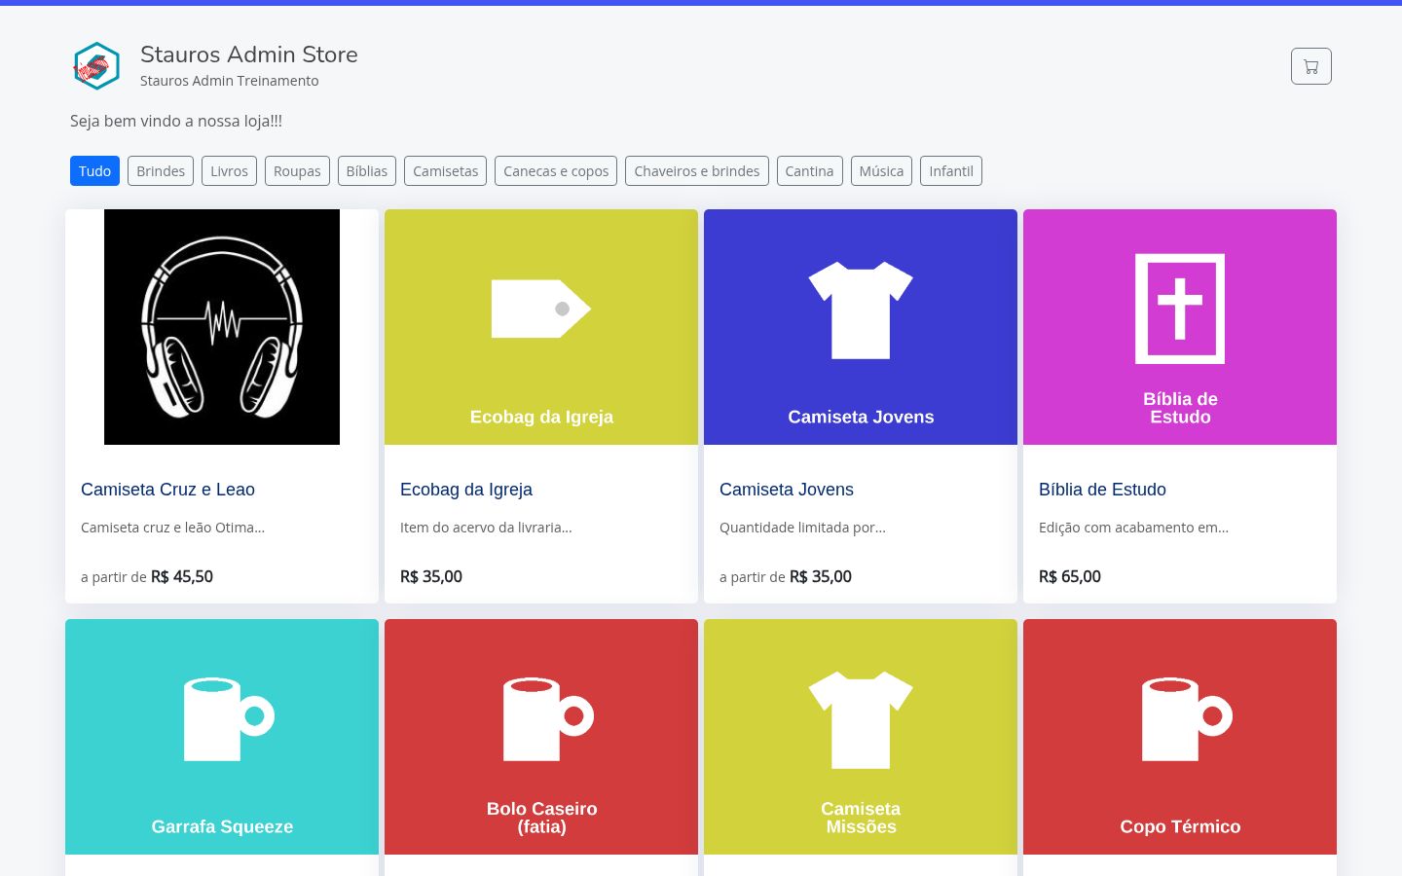Show the Chaveiros e brindes category
The image size is (1402, 876).
697,171
